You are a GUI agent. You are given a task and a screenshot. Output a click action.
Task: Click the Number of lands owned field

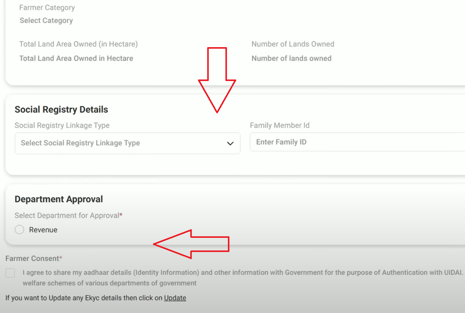tap(291, 58)
